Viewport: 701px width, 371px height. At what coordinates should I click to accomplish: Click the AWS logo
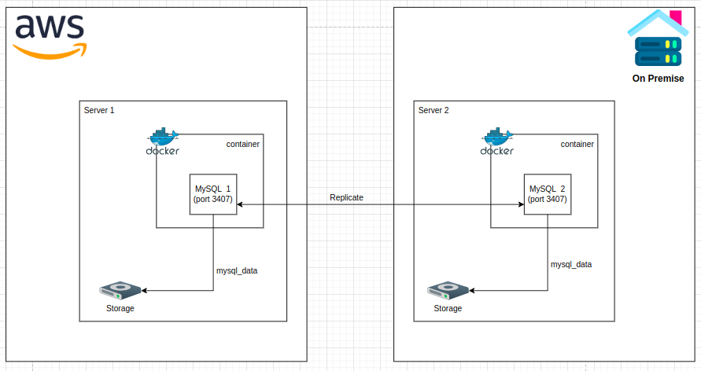50,37
